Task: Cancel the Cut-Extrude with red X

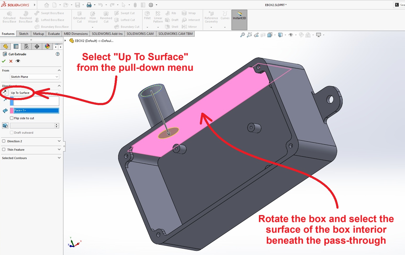Action: pyautogui.click(x=11, y=61)
